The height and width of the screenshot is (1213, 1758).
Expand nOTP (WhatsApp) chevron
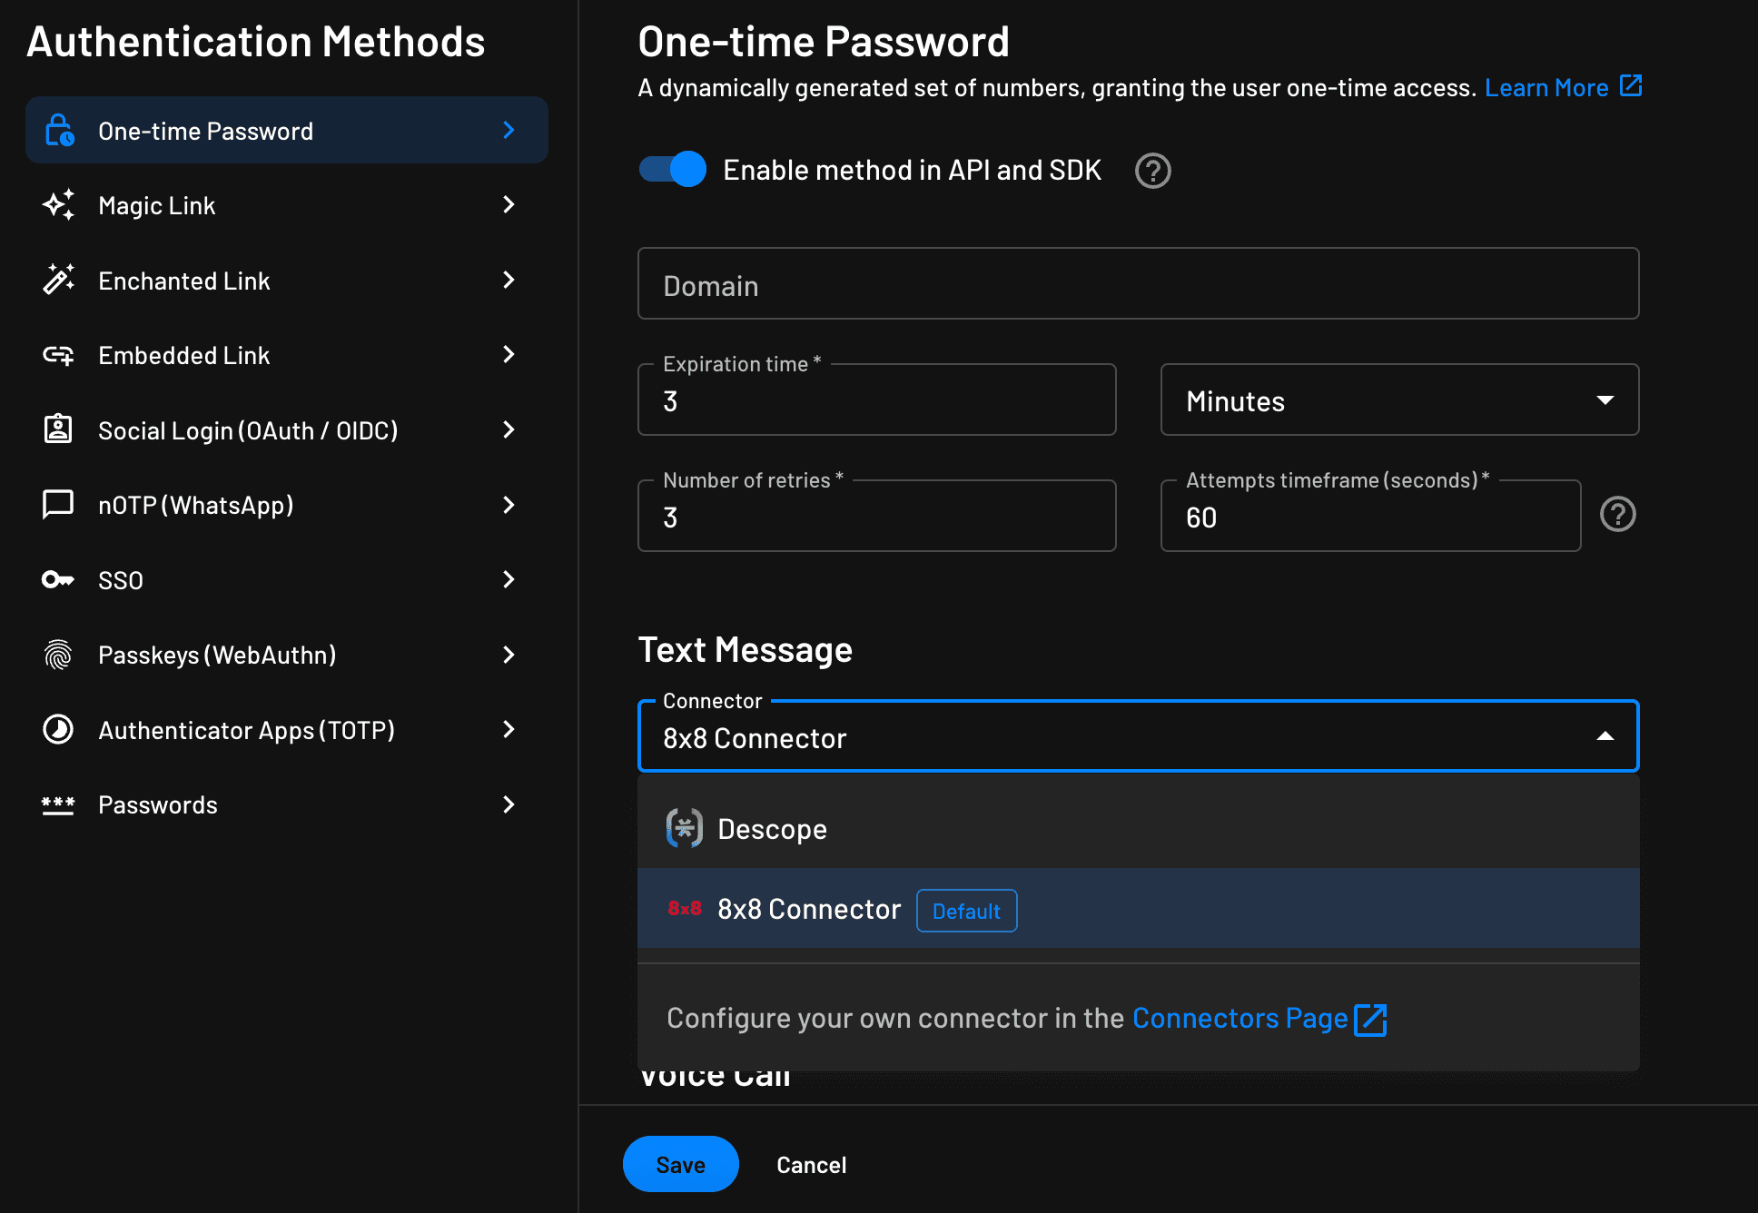[x=509, y=504]
